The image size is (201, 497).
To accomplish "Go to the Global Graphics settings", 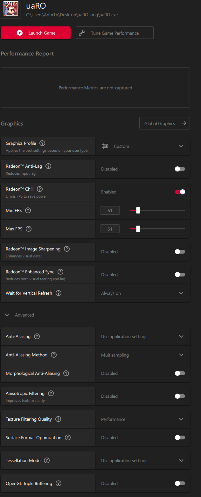I will (165, 123).
